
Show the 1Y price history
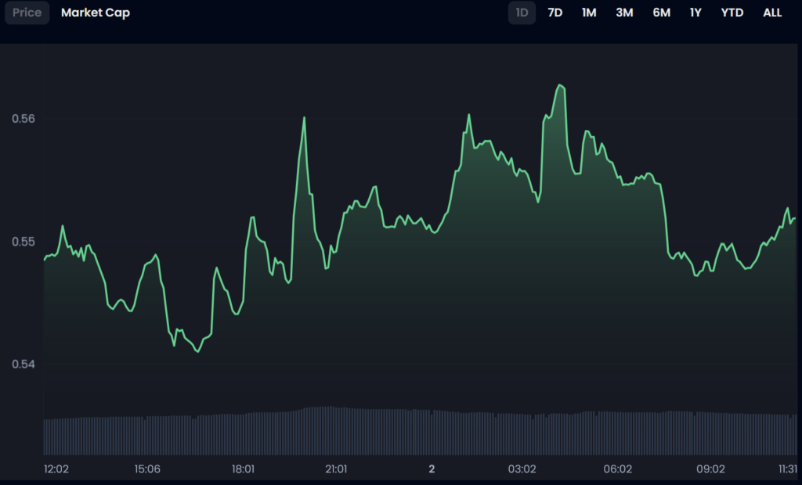[695, 13]
